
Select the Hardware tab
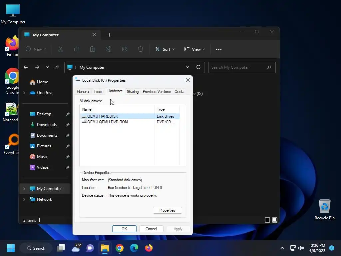[x=115, y=91]
